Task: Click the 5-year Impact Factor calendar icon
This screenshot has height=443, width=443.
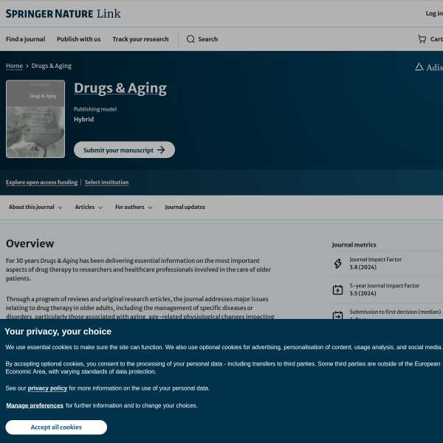Action: click(x=337, y=289)
